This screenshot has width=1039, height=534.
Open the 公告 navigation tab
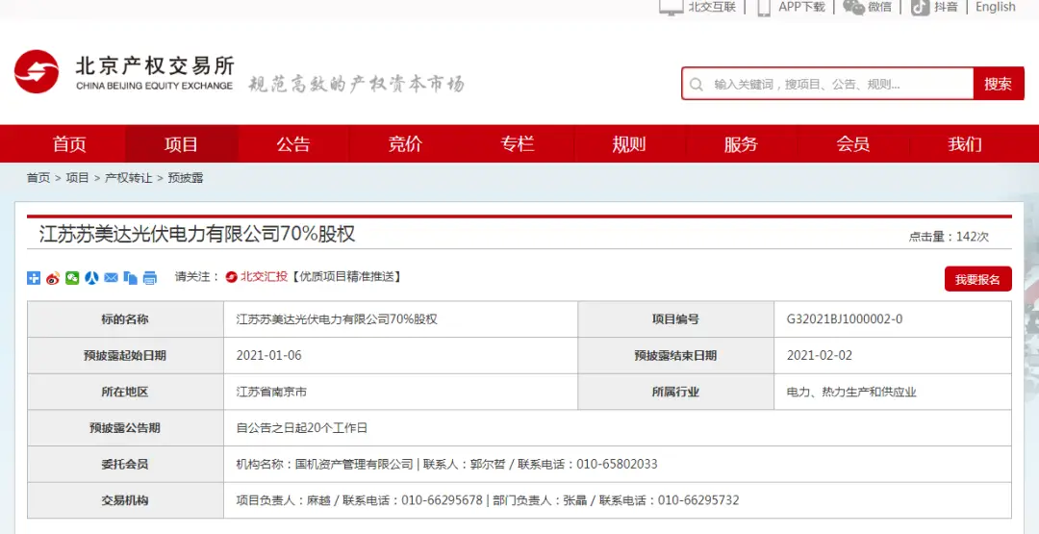[x=293, y=143]
